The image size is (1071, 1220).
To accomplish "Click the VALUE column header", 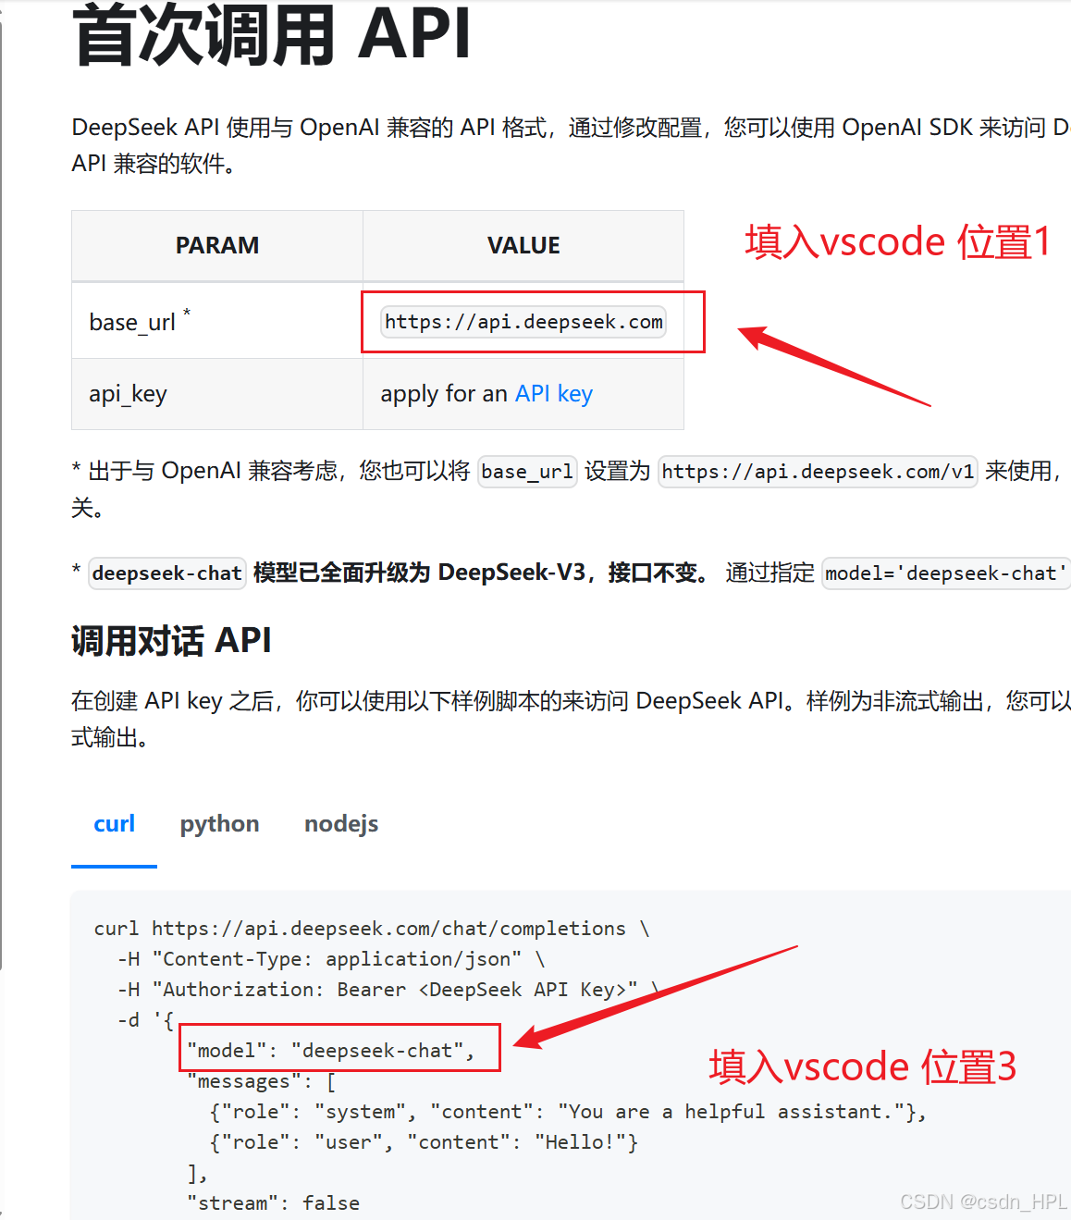I will click(523, 245).
